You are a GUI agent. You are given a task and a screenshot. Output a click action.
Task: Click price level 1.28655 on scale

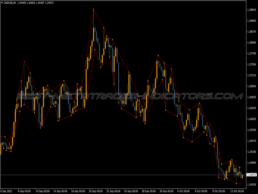[x=252, y=21]
